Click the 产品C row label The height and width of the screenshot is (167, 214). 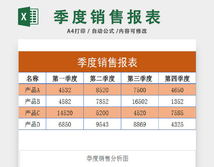click(x=32, y=113)
